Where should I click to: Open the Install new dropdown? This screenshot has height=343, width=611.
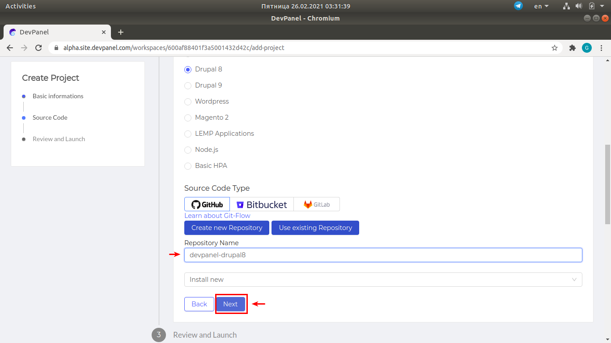click(383, 279)
